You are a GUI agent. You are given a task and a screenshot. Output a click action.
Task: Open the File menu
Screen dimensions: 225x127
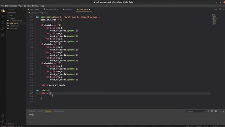2,6
